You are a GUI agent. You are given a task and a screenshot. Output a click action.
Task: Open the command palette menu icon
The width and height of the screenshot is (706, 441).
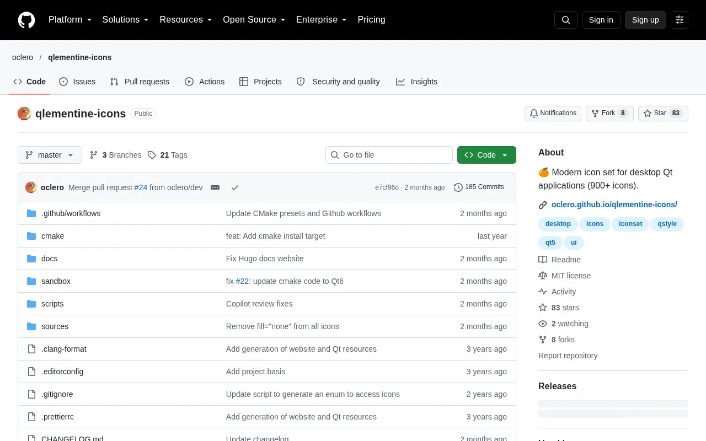(x=680, y=20)
